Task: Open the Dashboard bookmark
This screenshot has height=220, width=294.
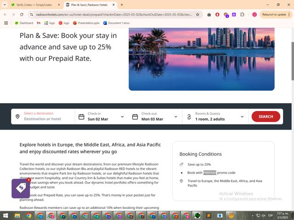Action: coord(24,23)
